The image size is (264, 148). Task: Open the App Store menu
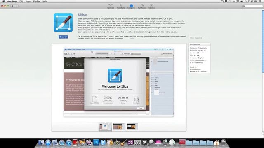click(12, 1)
